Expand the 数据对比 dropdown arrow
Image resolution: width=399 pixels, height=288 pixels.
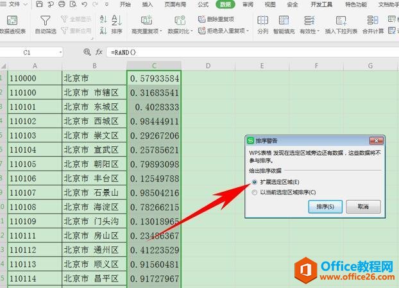click(x=192, y=31)
